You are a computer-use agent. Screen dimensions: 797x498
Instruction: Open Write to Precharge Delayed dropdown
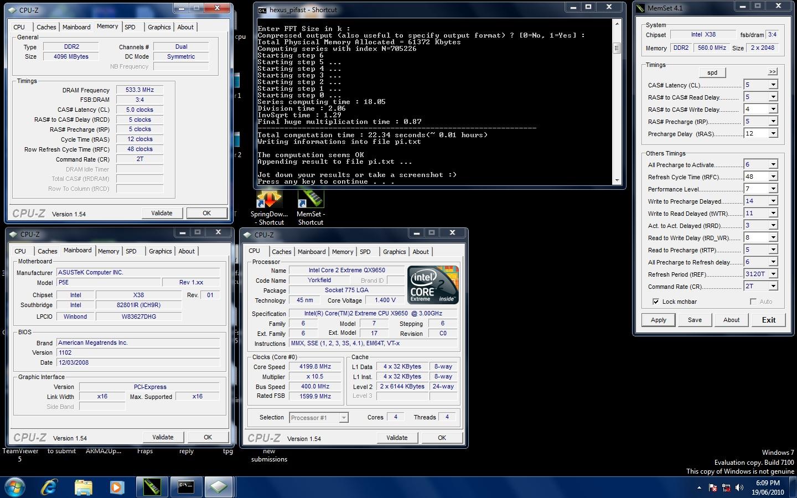773,201
